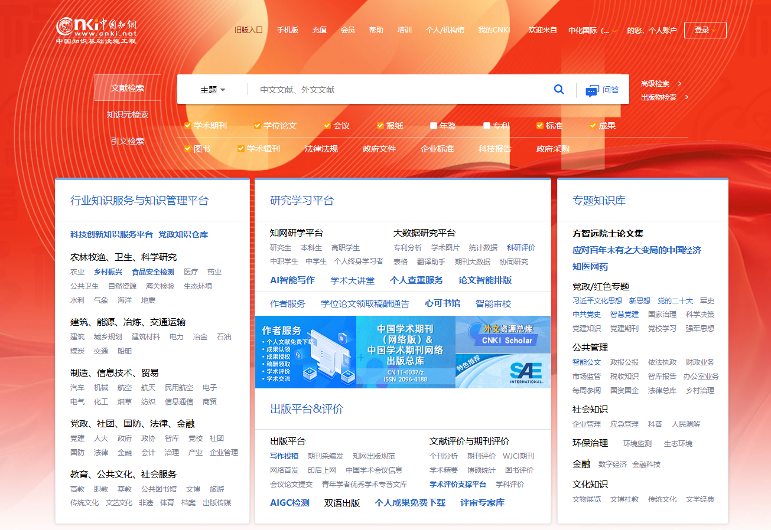Open 法律法规 database link
Viewport: 771px width, 530px height.
(x=321, y=149)
